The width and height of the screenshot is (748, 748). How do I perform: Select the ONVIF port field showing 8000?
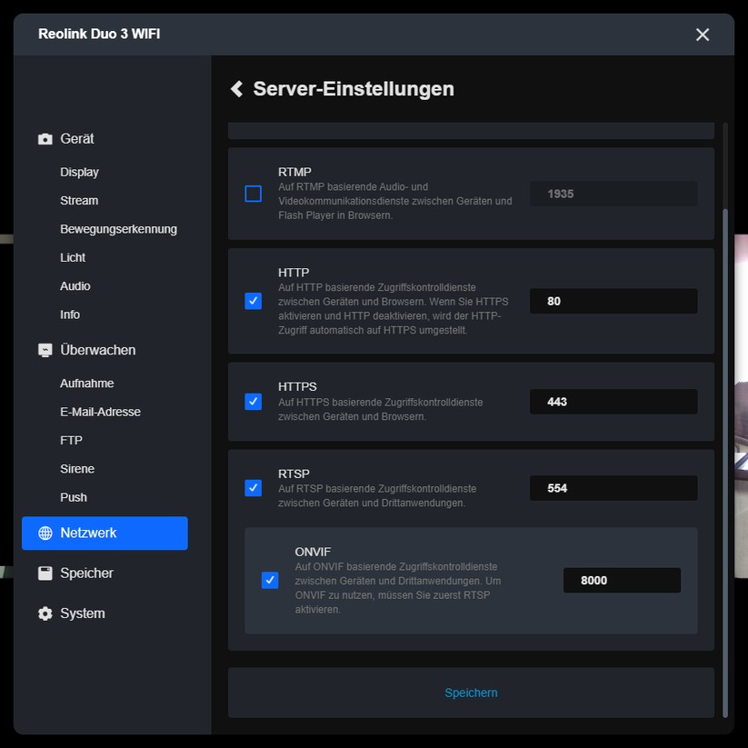click(x=622, y=580)
